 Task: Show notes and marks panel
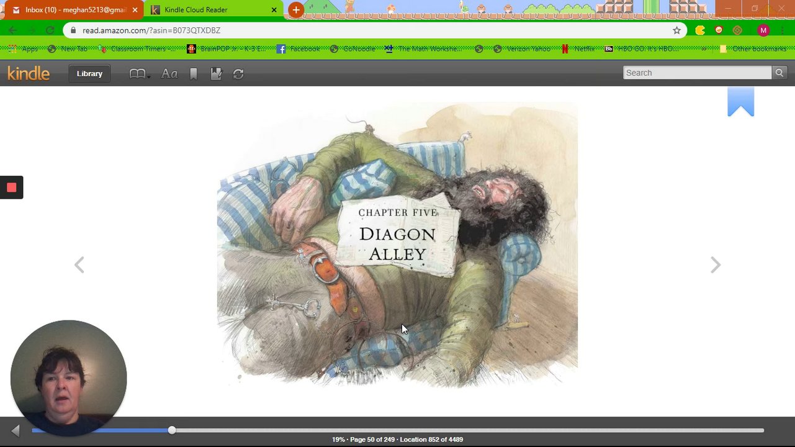(x=216, y=74)
